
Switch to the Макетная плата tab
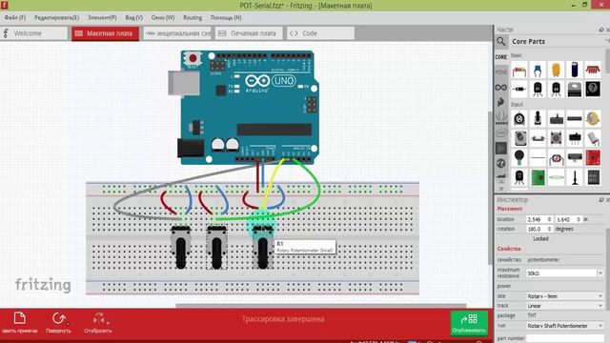[106, 33]
